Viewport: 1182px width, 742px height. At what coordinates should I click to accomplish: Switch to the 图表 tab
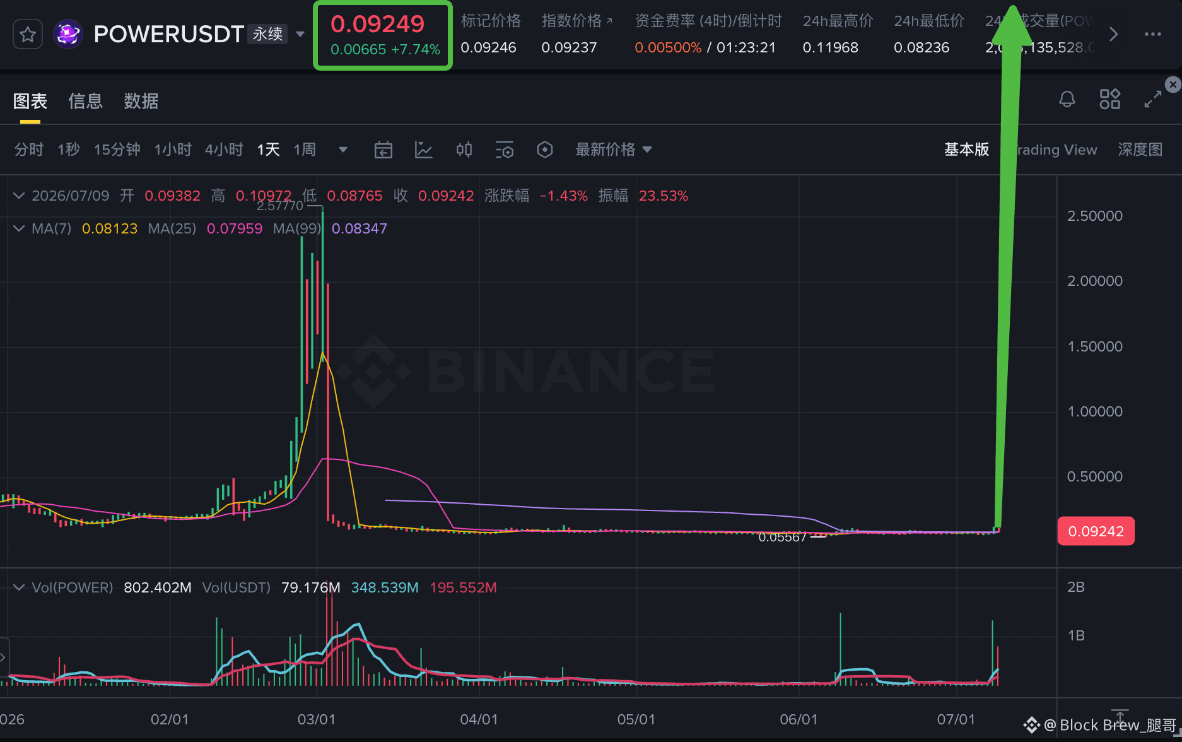point(30,101)
